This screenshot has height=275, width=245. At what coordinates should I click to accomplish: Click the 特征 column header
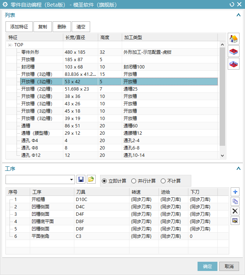tap(35, 37)
